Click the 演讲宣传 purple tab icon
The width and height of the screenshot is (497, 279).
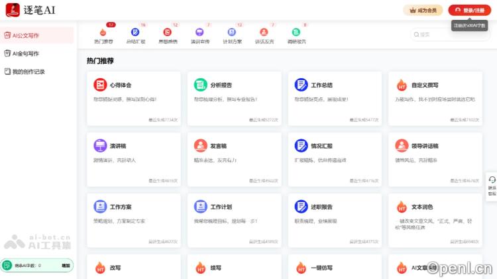tap(199, 32)
